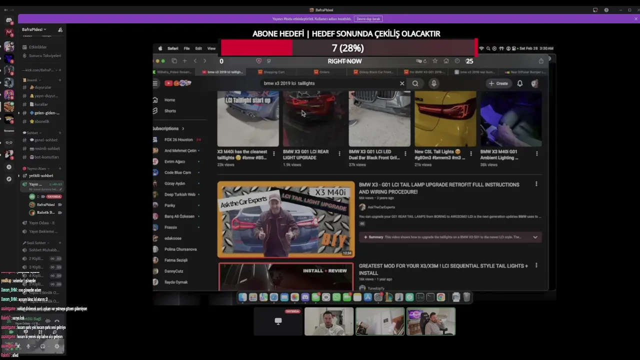The width and height of the screenshot is (640, 360).
Task: Click the Trash icon in the macOS dock
Action: [466, 297]
